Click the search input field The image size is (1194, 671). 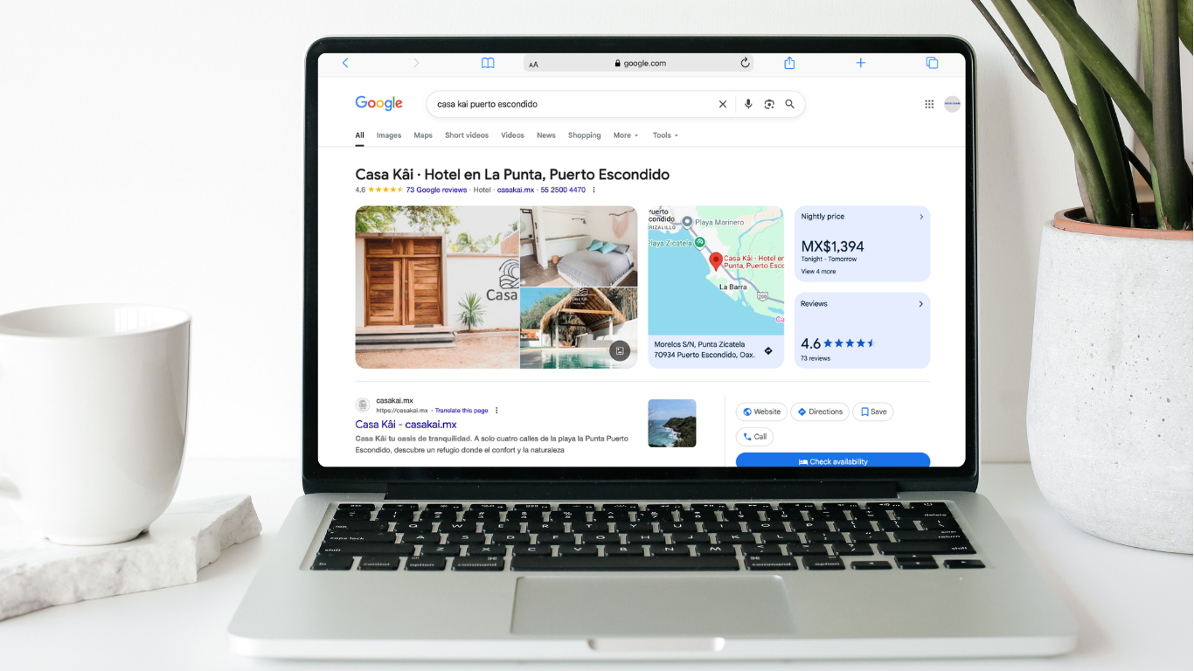[568, 104]
